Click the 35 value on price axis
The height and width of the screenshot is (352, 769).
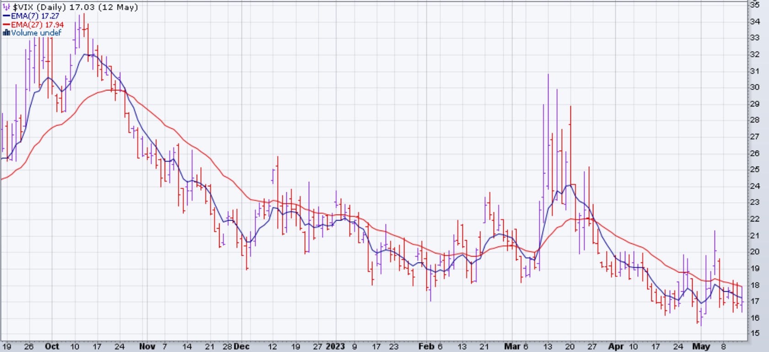coord(754,5)
